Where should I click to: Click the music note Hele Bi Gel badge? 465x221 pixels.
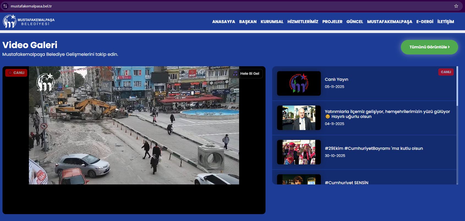pyautogui.click(x=246, y=74)
